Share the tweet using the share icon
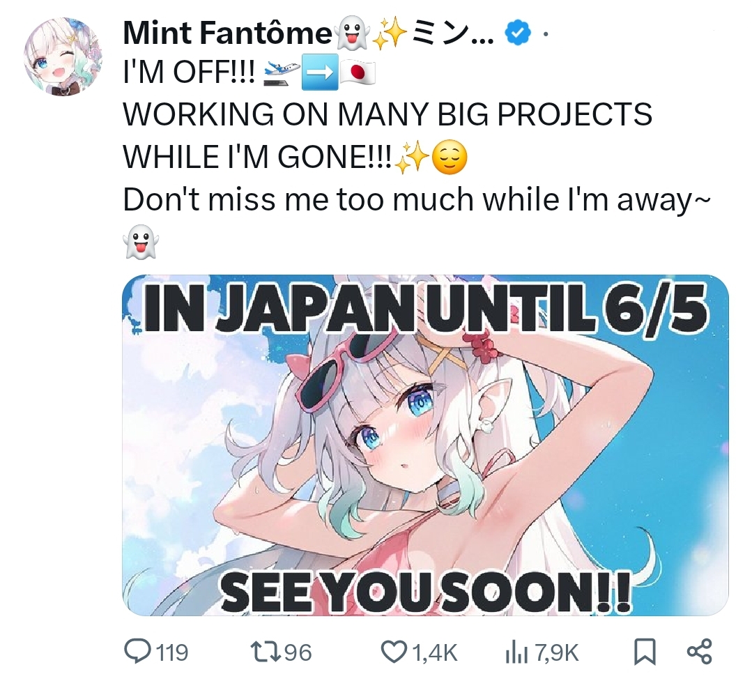The height and width of the screenshot is (681, 752). point(699,652)
